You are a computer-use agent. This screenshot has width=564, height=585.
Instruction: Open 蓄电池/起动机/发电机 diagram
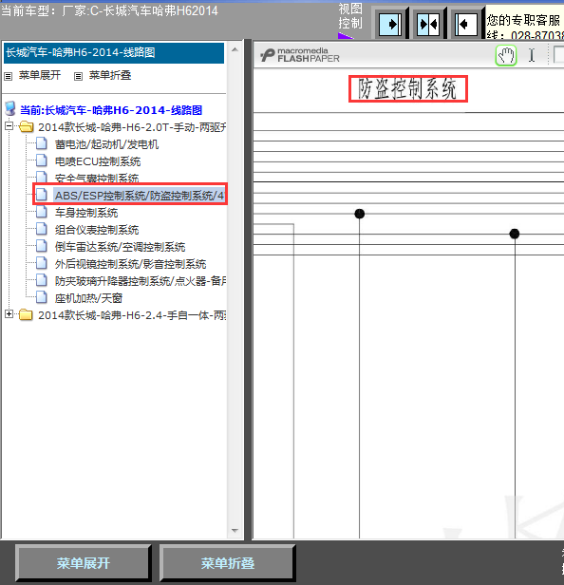point(106,144)
